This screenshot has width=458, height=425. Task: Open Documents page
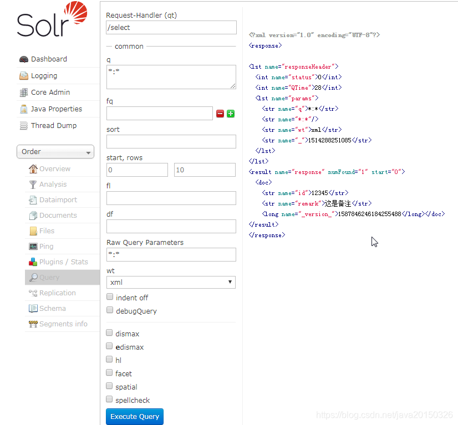coord(58,216)
